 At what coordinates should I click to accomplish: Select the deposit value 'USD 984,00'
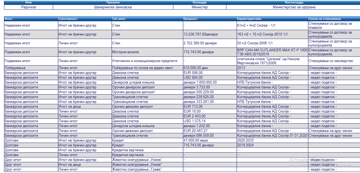[x=193, y=78]
